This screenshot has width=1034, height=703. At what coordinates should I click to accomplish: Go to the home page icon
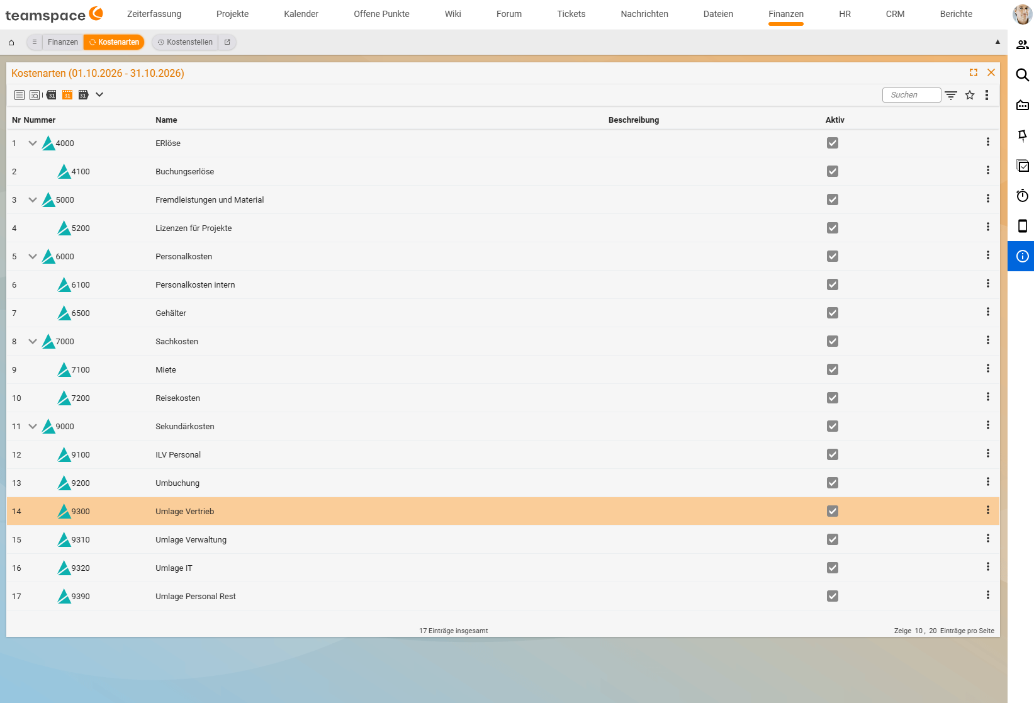click(x=11, y=42)
